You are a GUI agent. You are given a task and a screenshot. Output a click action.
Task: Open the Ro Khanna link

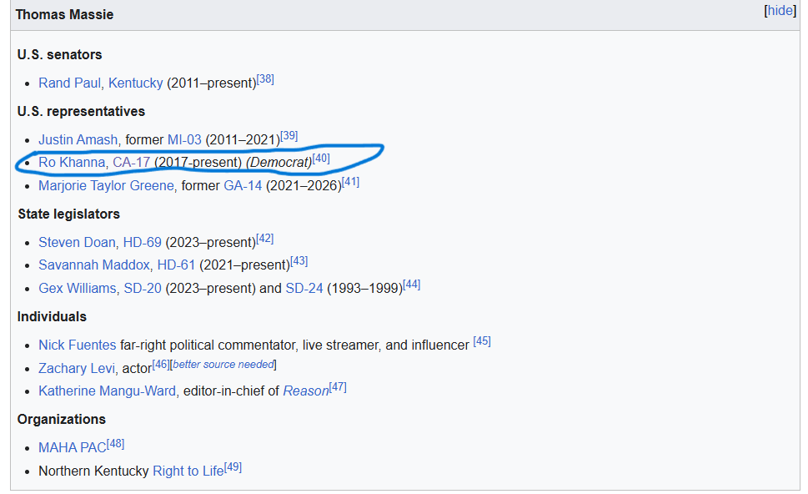(72, 163)
